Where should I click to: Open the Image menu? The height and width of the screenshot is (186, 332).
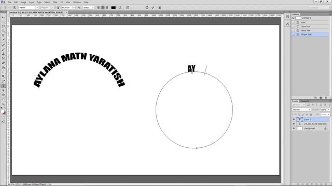pyautogui.click(x=23, y=2)
